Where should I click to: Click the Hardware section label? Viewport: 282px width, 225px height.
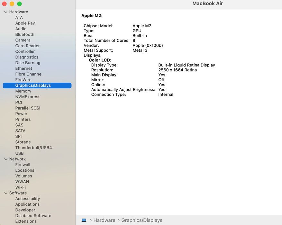click(19, 12)
